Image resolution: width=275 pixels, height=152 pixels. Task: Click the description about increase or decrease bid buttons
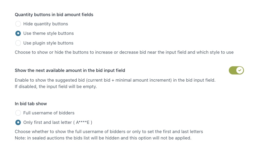[124, 52]
